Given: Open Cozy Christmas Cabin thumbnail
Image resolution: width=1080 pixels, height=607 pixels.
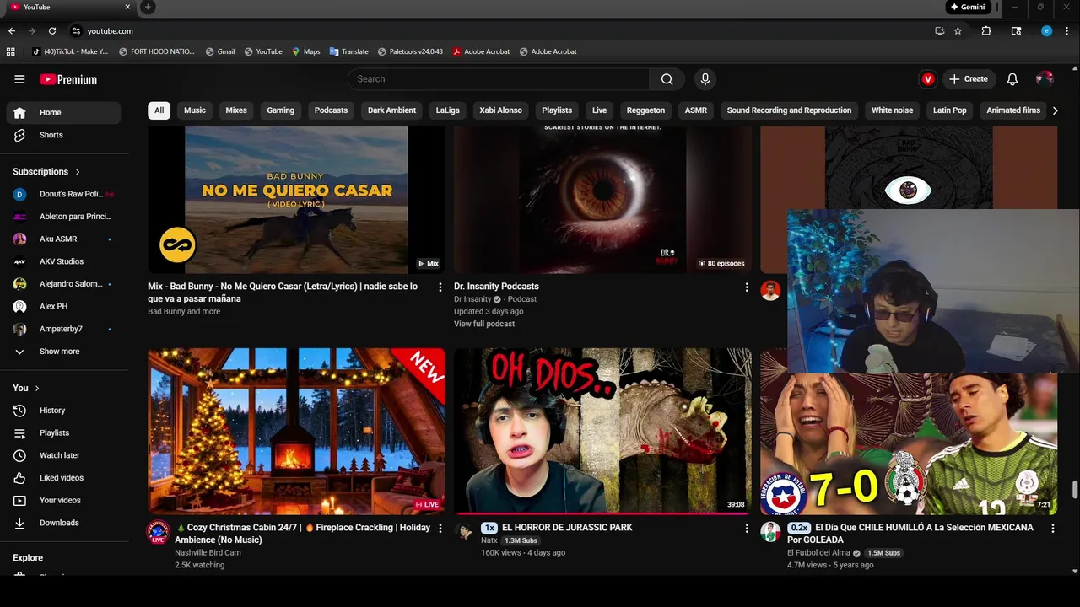Looking at the screenshot, I should (x=296, y=432).
